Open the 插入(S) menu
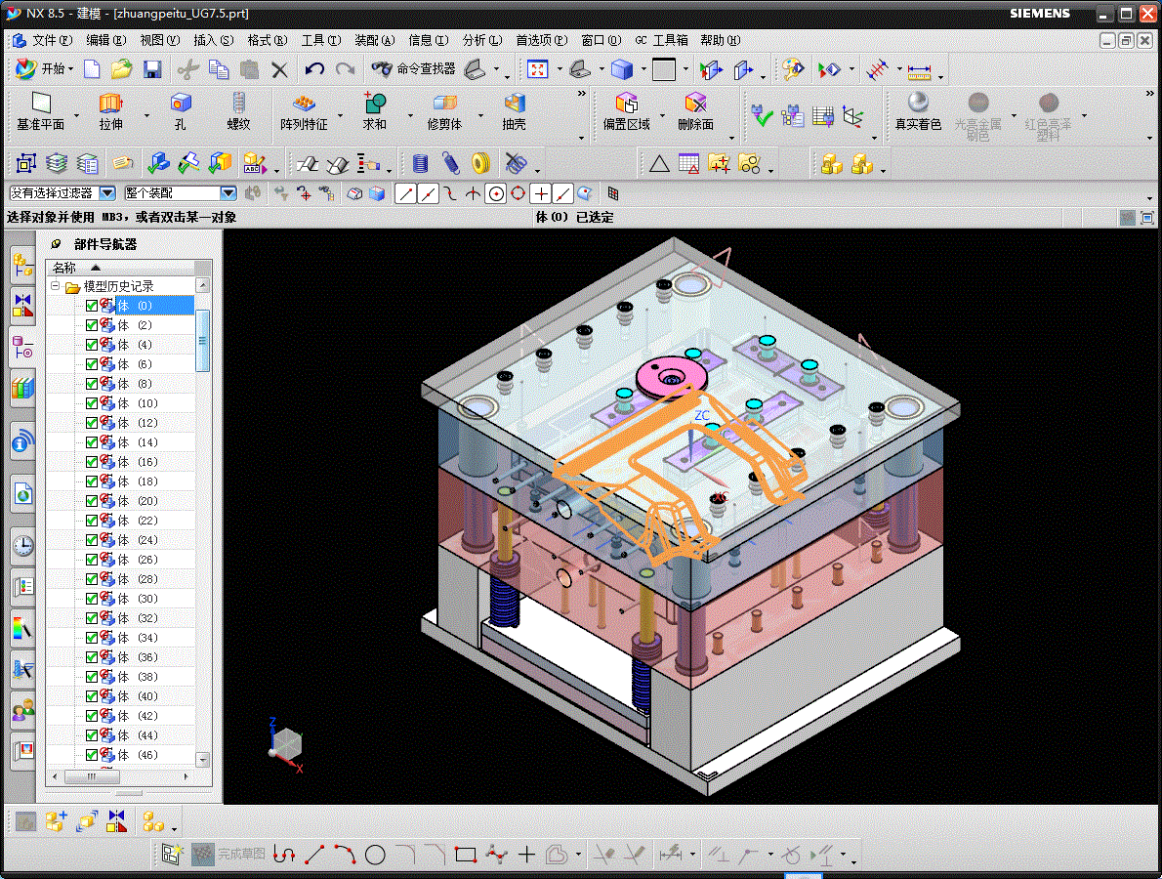Viewport: 1162px width, 879px height. [x=214, y=40]
